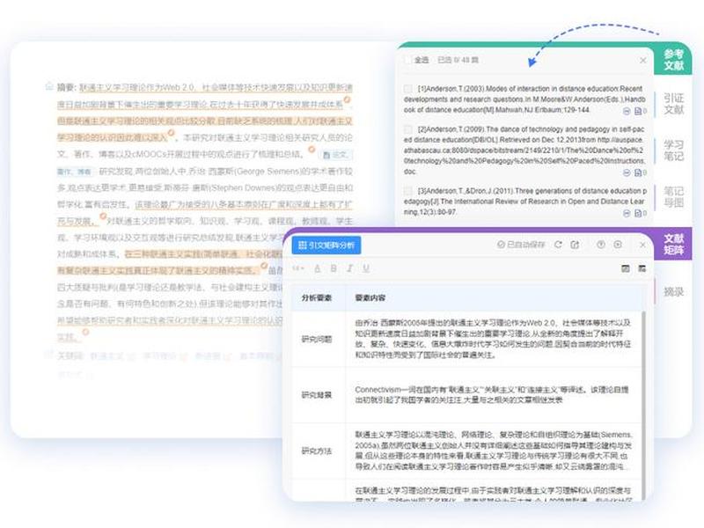Click the orange annotation marker before the 论文 tag
The image size is (704, 528).
[312, 150]
